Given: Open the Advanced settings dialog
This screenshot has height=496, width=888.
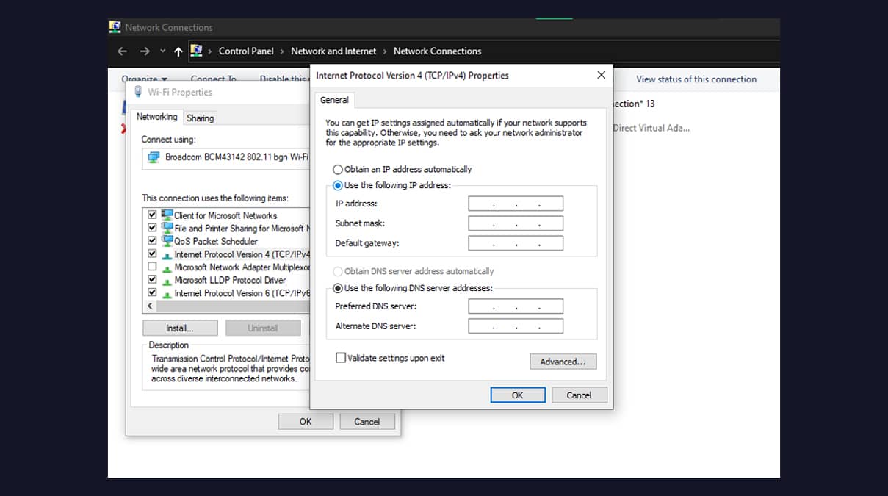Looking at the screenshot, I should [x=563, y=361].
